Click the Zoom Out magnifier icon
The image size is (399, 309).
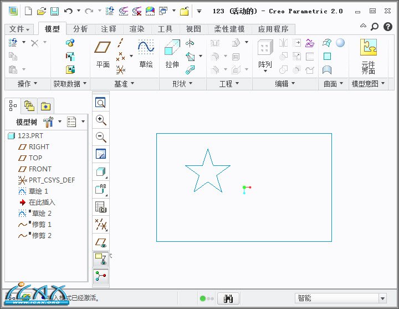click(x=100, y=137)
